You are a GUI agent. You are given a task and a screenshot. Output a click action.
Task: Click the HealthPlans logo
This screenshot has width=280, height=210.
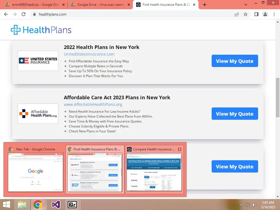click(41, 30)
